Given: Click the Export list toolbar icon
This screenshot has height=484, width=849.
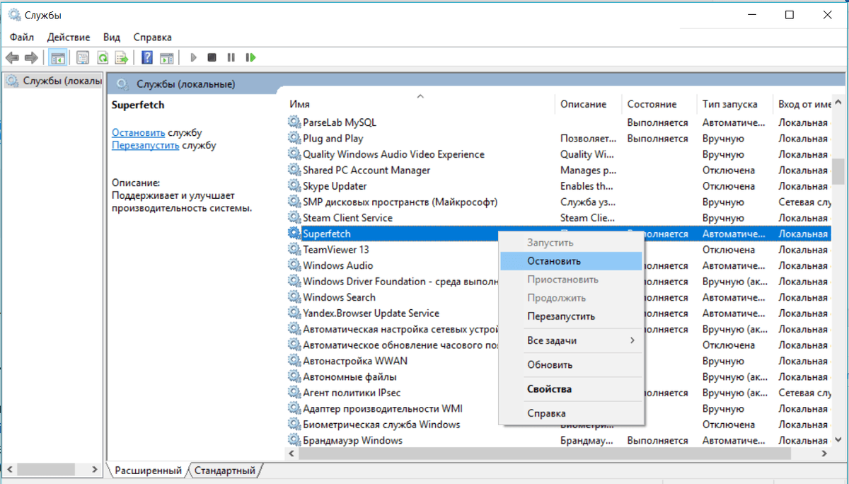Looking at the screenshot, I should pos(122,58).
